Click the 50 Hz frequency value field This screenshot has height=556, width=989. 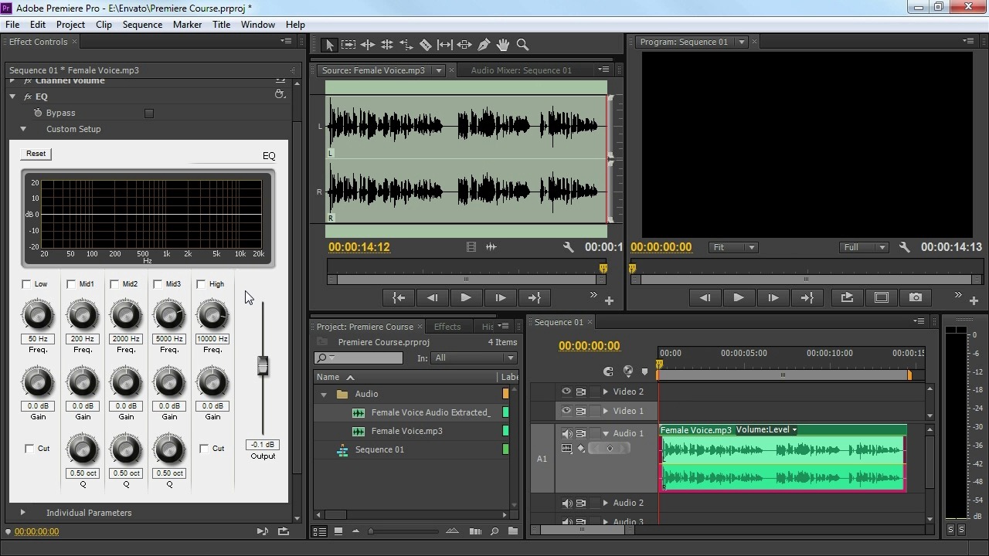[x=38, y=339]
